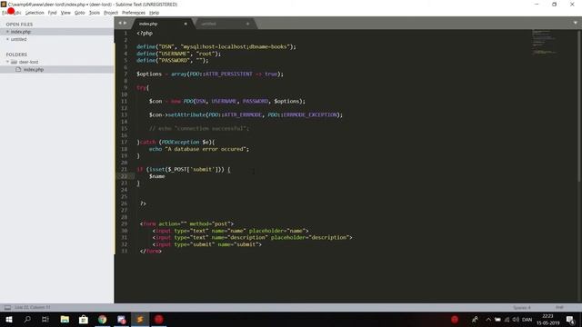Close untitled in Open Files list
This screenshot has height=327, width=582.
tap(7, 39)
